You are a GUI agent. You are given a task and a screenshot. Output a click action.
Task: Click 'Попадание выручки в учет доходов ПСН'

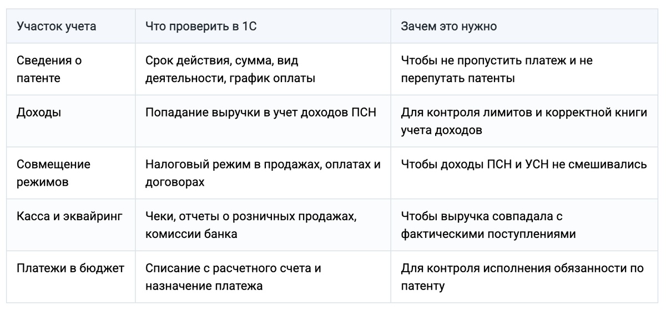(261, 112)
